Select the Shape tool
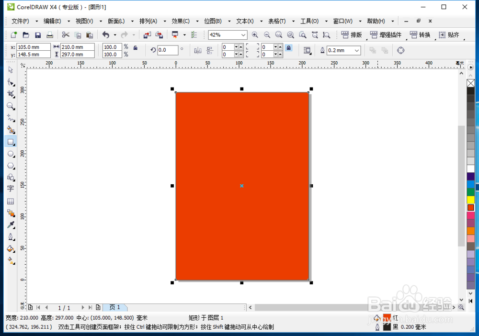The width and height of the screenshot is (479, 336). [x=11, y=82]
